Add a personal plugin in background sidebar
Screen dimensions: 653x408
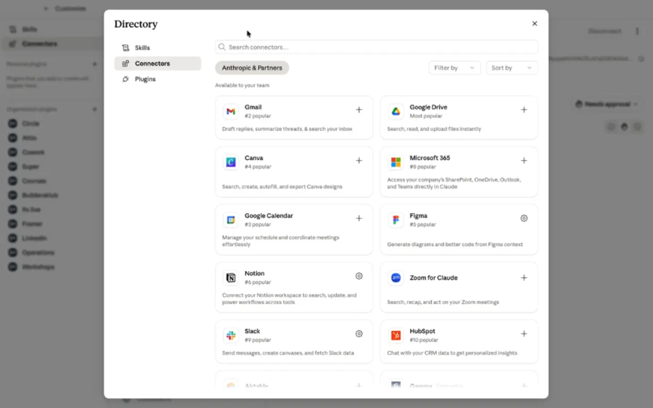95,64
